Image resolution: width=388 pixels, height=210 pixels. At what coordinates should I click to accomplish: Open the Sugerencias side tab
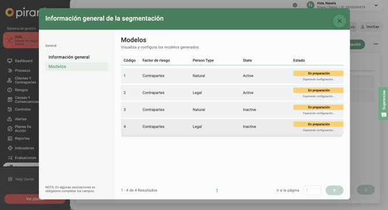coord(383,104)
